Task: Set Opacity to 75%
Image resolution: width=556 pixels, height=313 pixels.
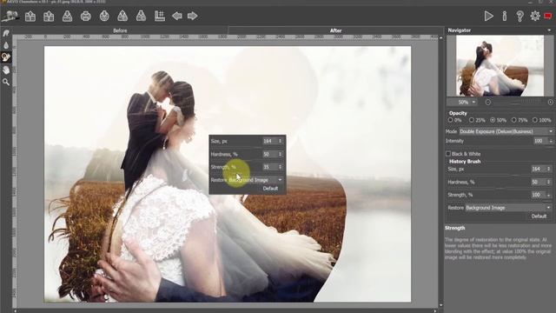Action: [x=513, y=120]
